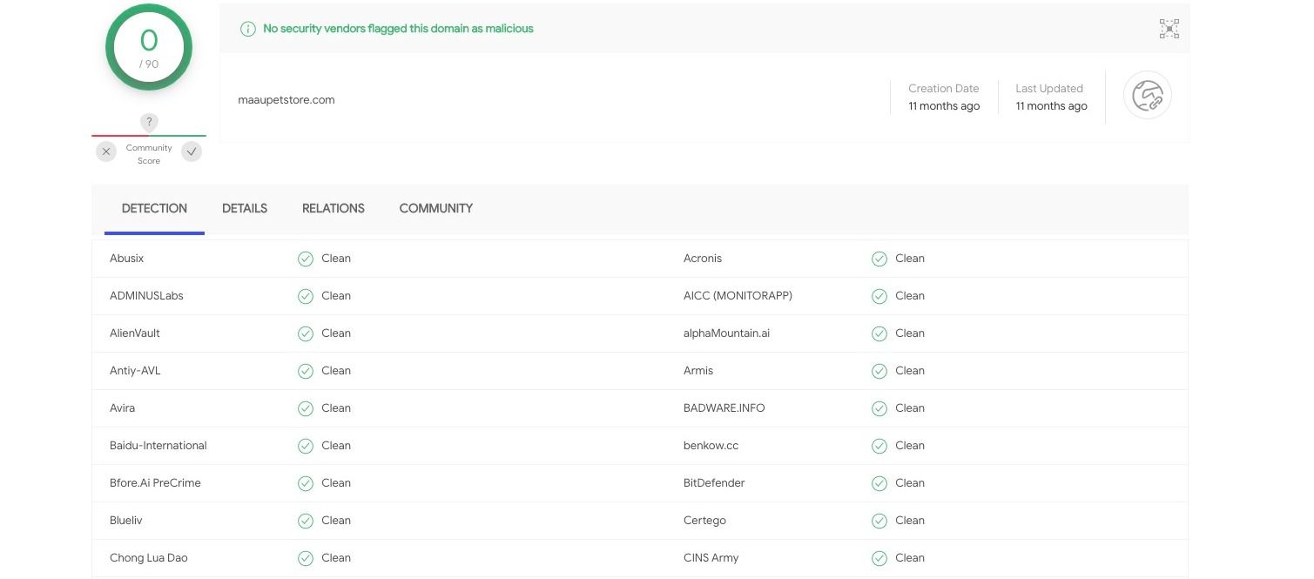Image resolution: width=1314 pixels, height=579 pixels.
Task: Vote domain as malicious with X icon
Action: tap(106, 151)
